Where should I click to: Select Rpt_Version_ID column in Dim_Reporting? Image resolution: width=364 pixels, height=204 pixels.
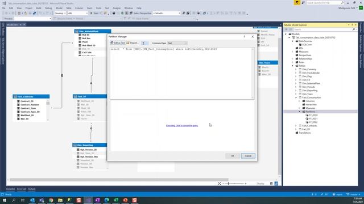89,150
